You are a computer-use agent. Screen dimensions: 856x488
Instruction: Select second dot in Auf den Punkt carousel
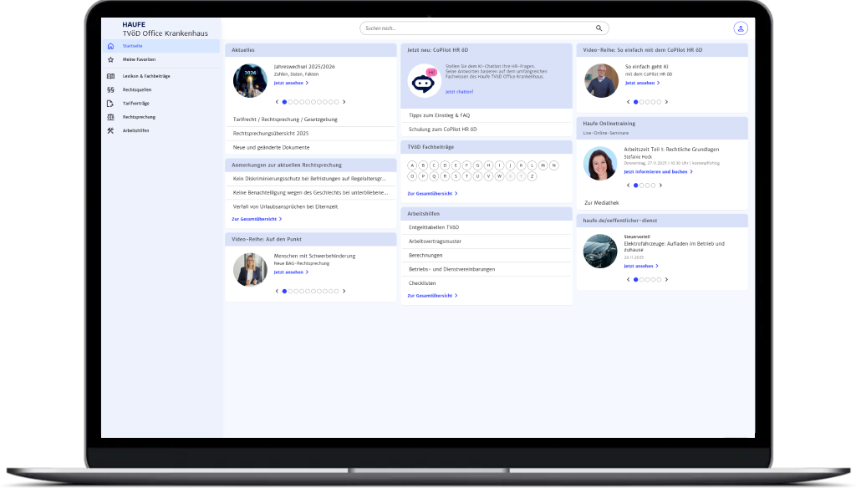291,291
